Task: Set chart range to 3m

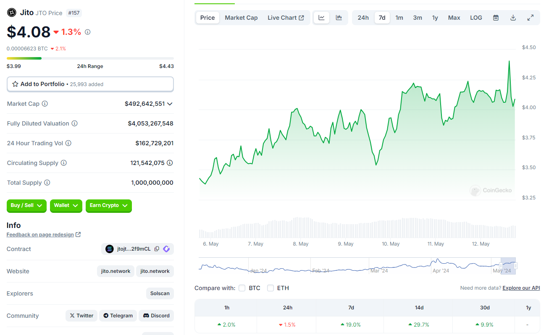Action: pyautogui.click(x=418, y=18)
